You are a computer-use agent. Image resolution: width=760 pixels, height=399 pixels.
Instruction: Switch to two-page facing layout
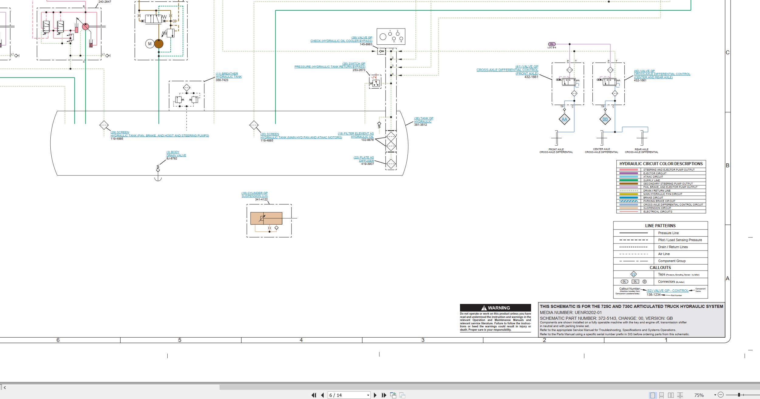(x=671, y=395)
